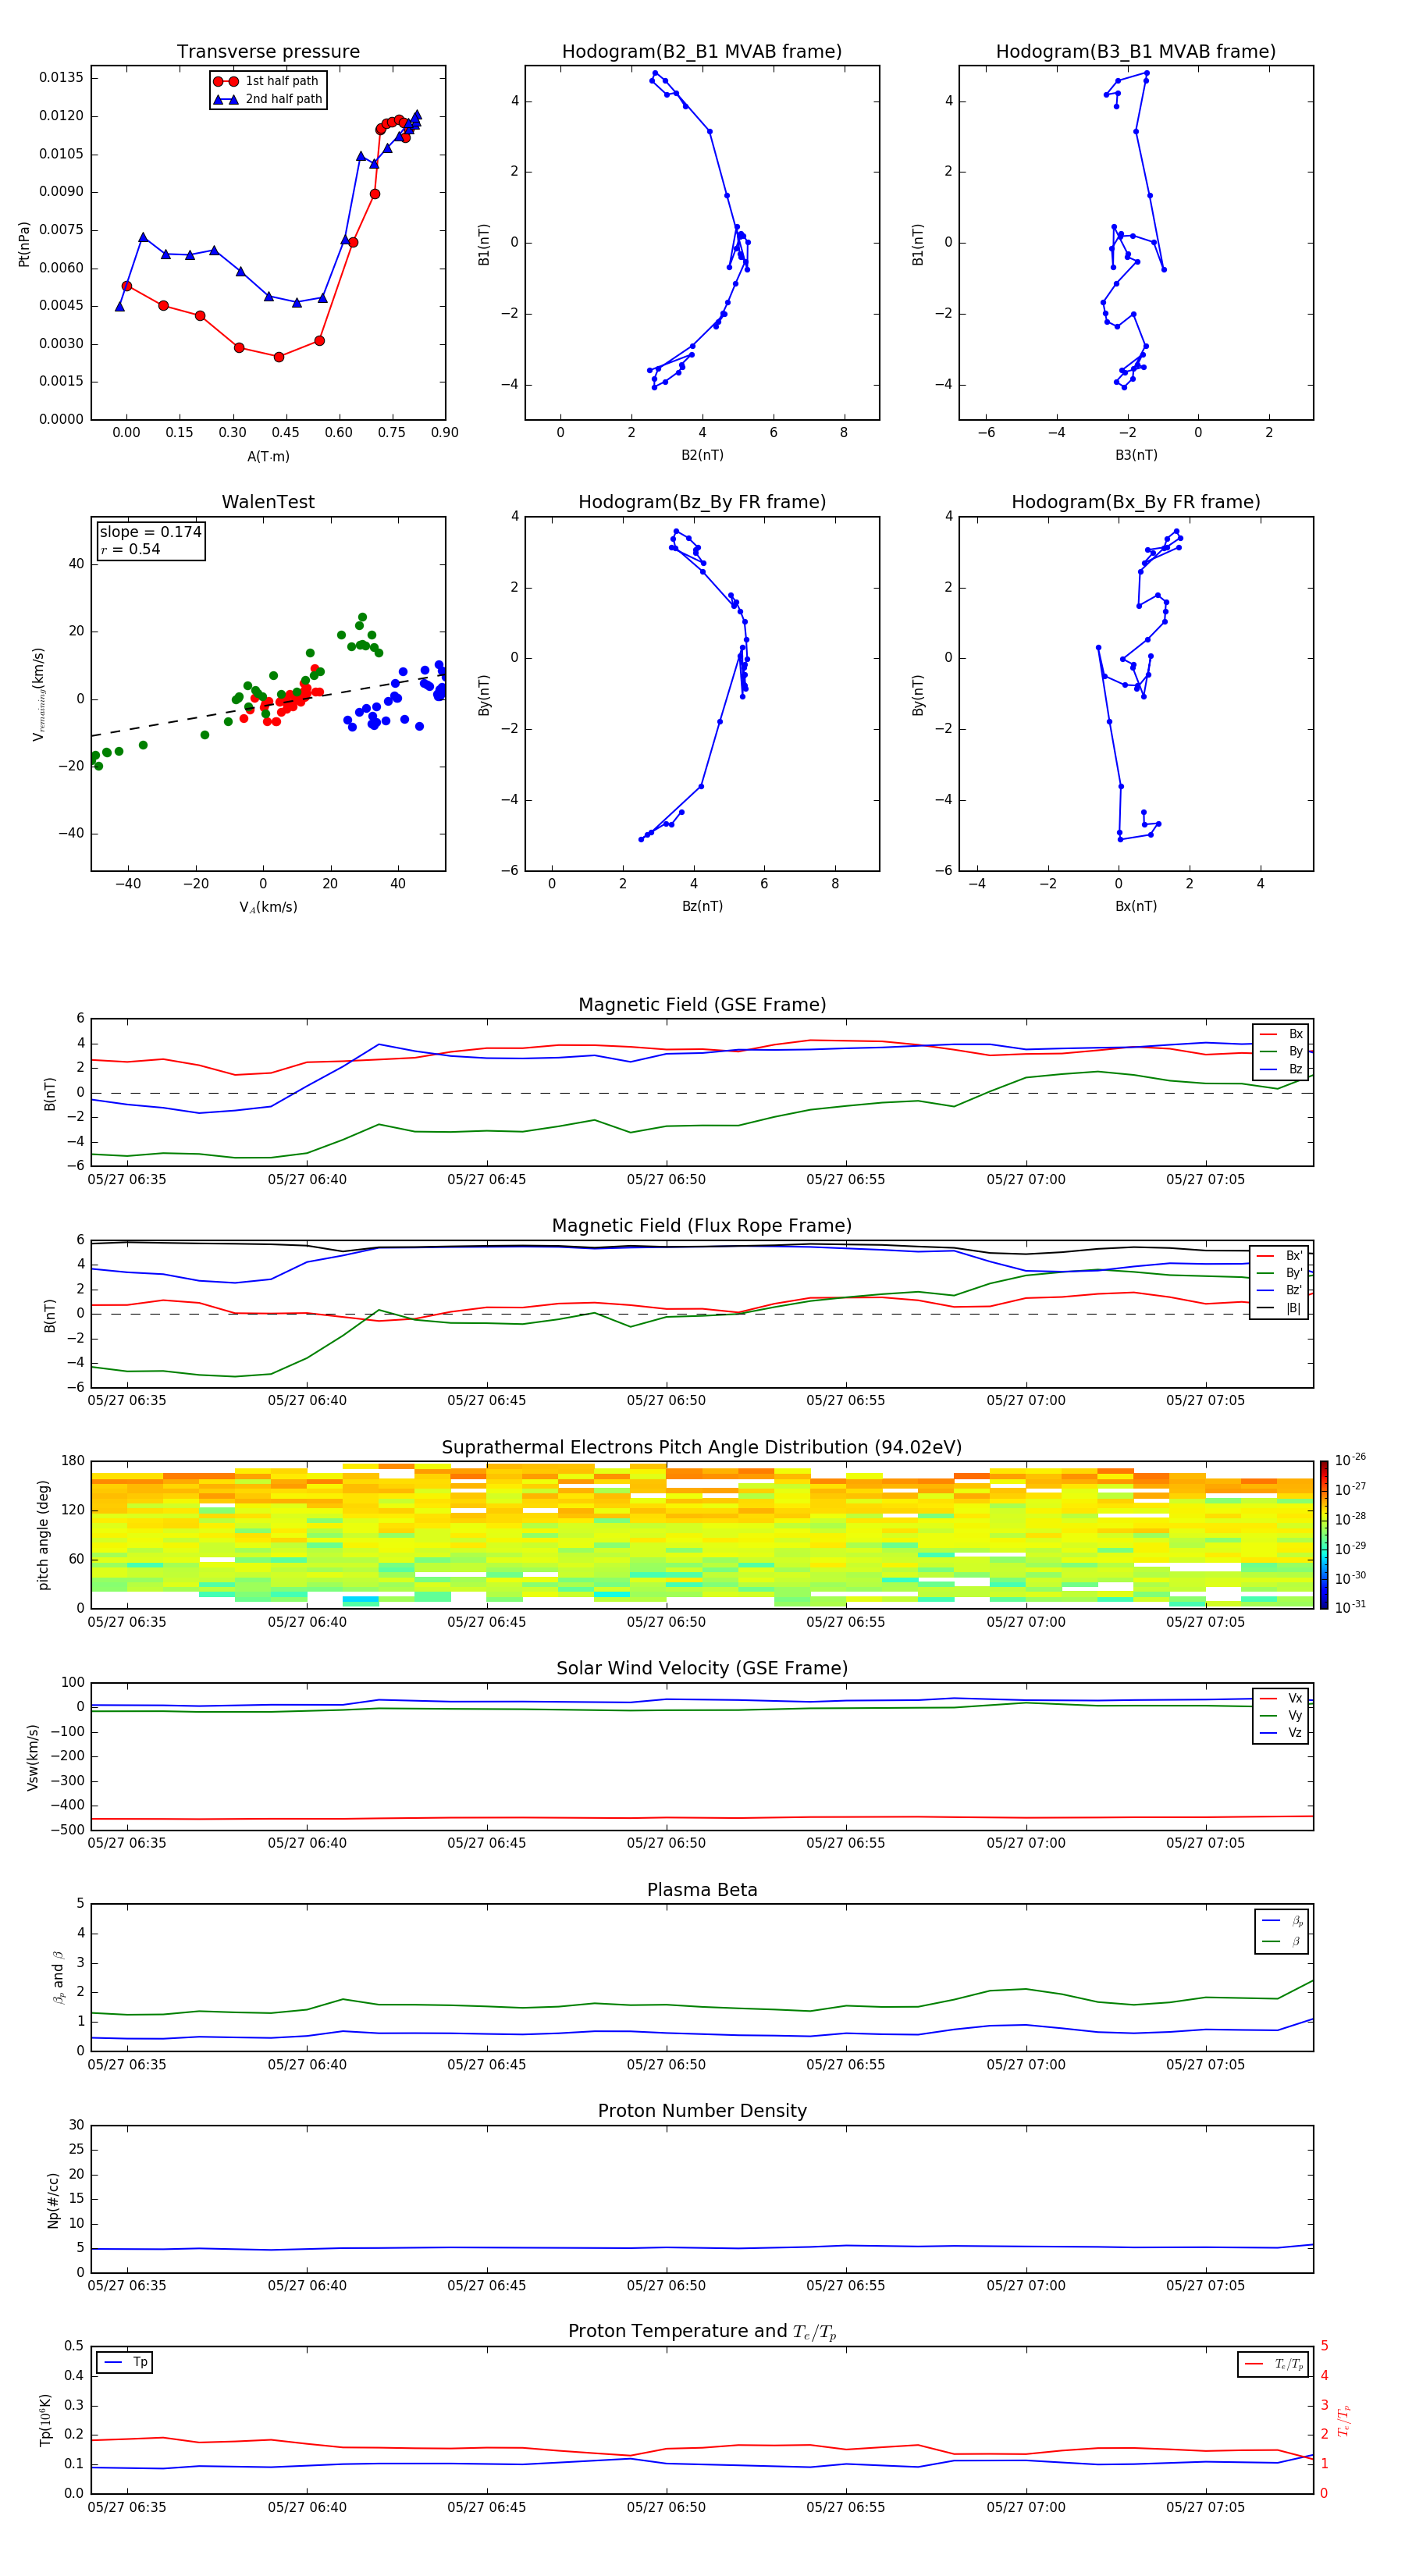The height and width of the screenshot is (2576, 1405).
Task: Click the 'Hodogram(Bz_By FR frame)' title
Action: pyautogui.click(x=702, y=502)
